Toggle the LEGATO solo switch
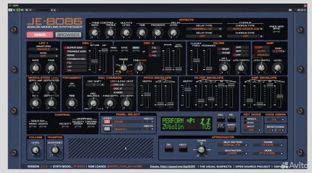312x173 pixels. point(43,127)
